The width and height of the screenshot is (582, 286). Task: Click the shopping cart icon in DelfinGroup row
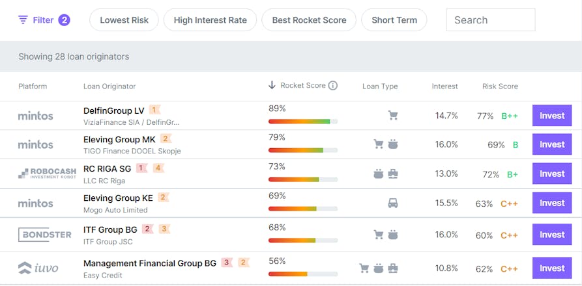(x=393, y=116)
